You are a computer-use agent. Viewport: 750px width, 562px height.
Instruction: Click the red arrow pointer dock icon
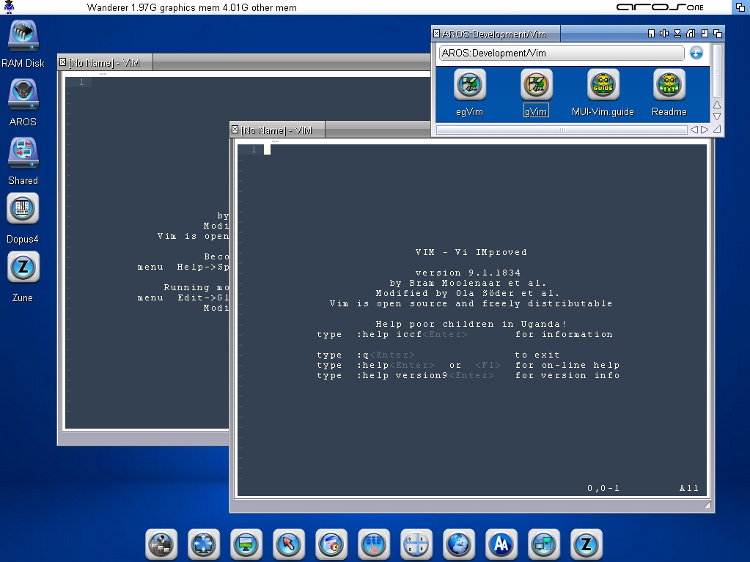288,544
